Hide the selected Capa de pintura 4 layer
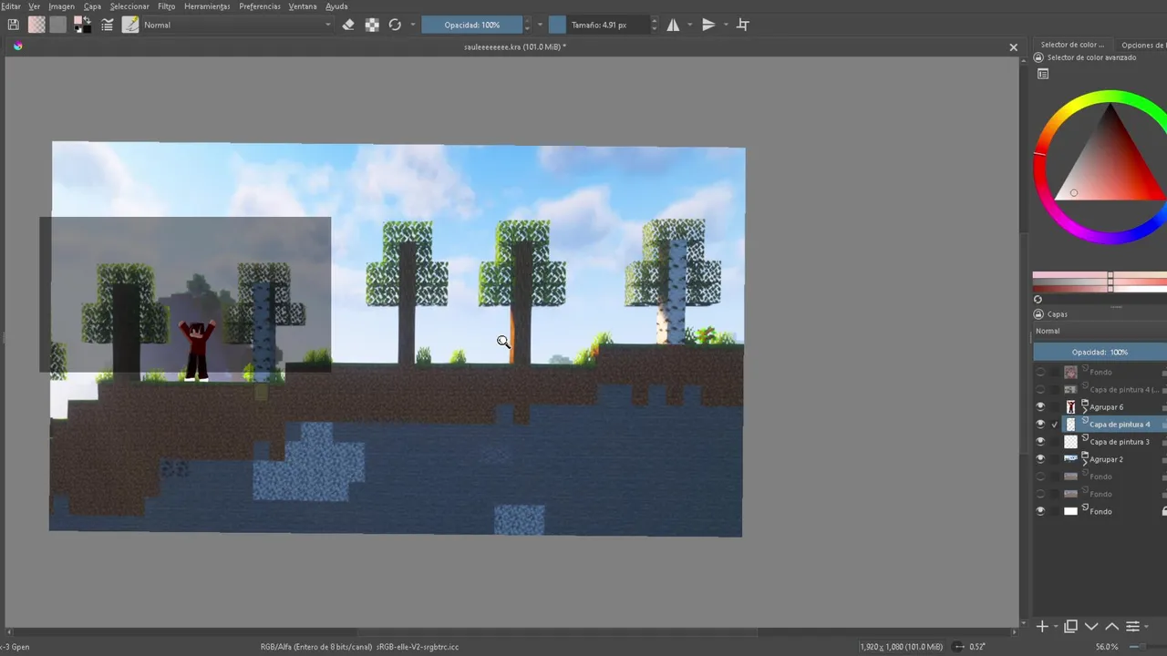Image resolution: width=1167 pixels, height=656 pixels. 1040,424
